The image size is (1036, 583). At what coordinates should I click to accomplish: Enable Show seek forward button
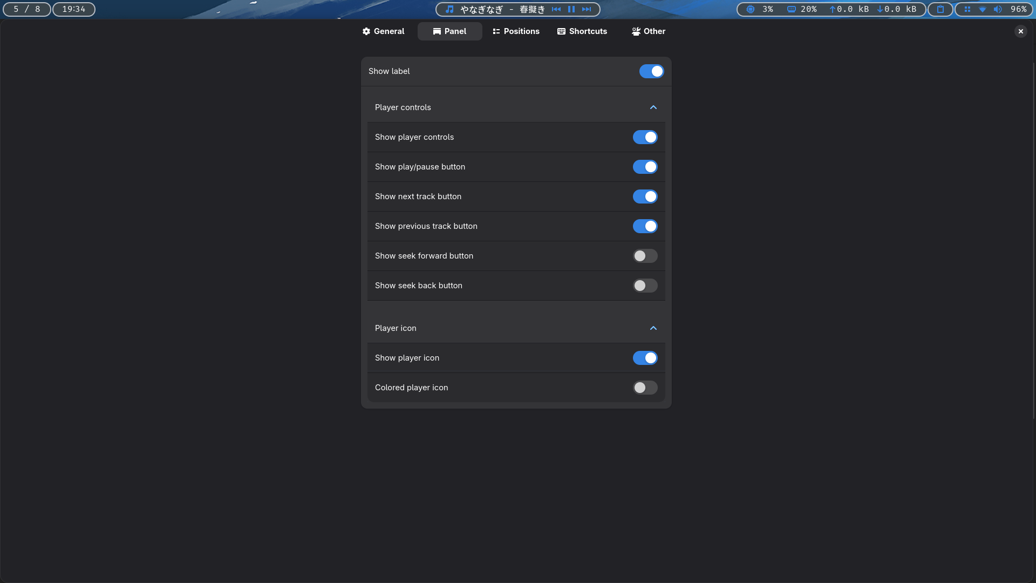(x=645, y=256)
